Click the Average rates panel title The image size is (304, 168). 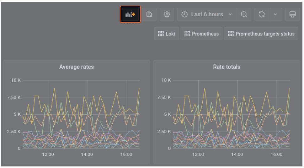[77, 67]
